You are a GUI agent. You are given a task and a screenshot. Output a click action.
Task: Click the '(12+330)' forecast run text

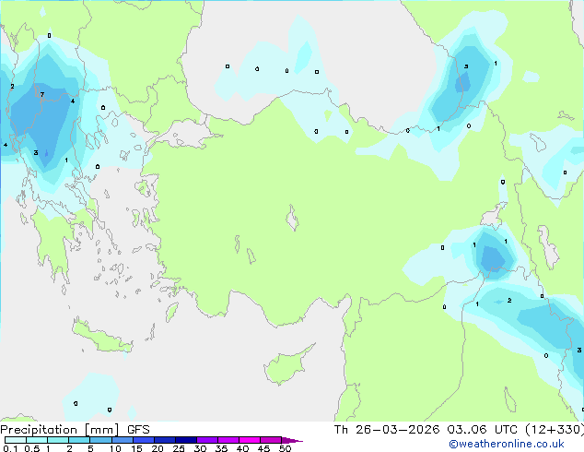555,430
